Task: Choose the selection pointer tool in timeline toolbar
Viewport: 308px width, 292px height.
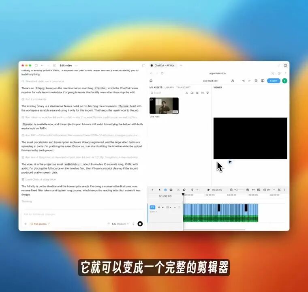Action: pyautogui.click(x=159, y=190)
